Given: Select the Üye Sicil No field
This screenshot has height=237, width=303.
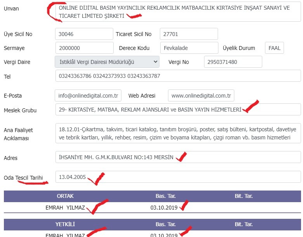Looking at the screenshot, I should pyautogui.click(x=84, y=34).
